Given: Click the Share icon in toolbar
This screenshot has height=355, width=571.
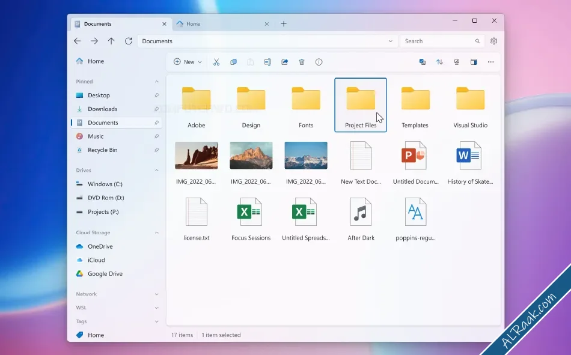Looking at the screenshot, I should pos(284,62).
